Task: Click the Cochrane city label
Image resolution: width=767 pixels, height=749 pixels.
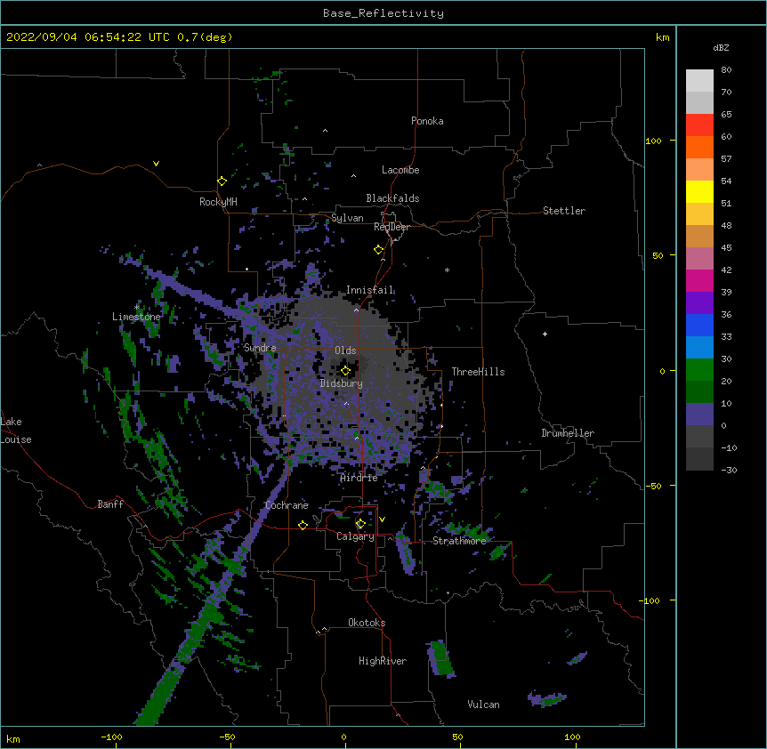Action: pyautogui.click(x=287, y=505)
